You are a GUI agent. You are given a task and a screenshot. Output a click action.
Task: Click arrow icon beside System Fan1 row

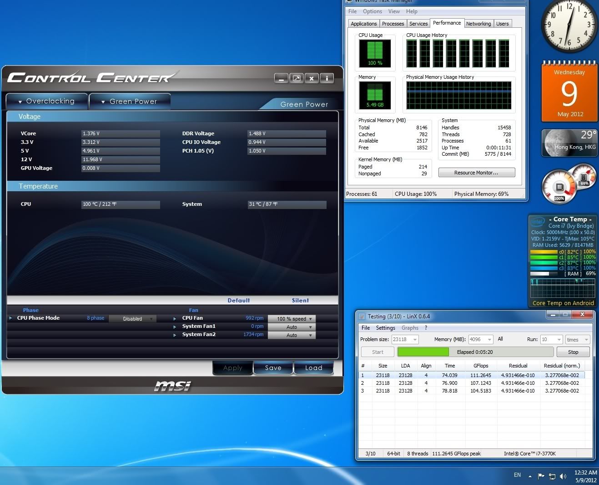click(175, 327)
